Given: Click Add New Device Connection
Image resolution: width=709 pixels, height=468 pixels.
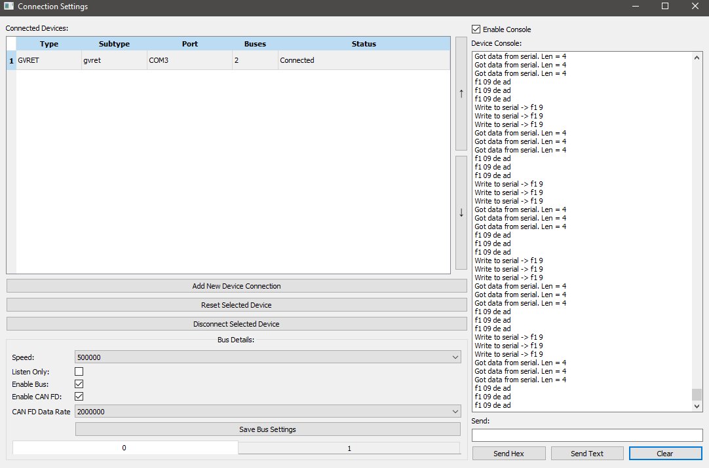Looking at the screenshot, I should (237, 286).
